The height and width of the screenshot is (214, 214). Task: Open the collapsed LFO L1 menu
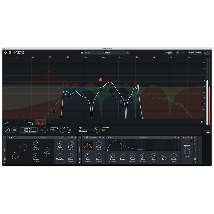pos(5,159)
